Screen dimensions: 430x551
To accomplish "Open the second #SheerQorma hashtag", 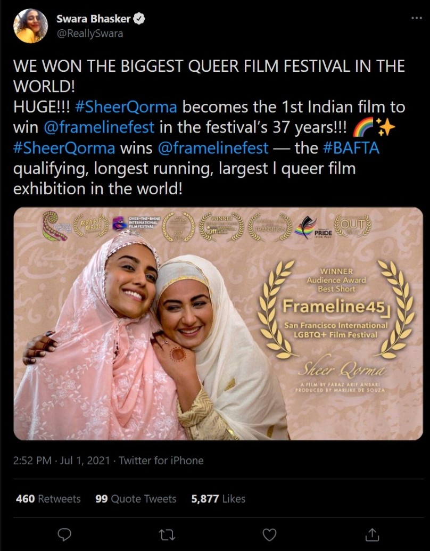I will coord(64,148).
